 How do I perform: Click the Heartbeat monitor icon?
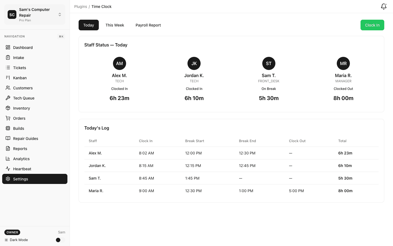8,169
